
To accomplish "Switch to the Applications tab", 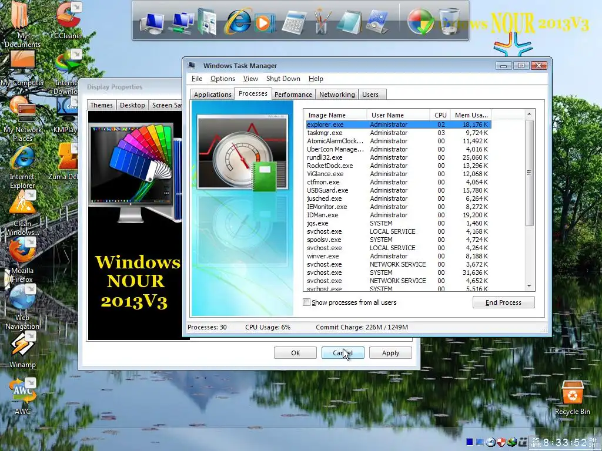I will [x=212, y=95].
